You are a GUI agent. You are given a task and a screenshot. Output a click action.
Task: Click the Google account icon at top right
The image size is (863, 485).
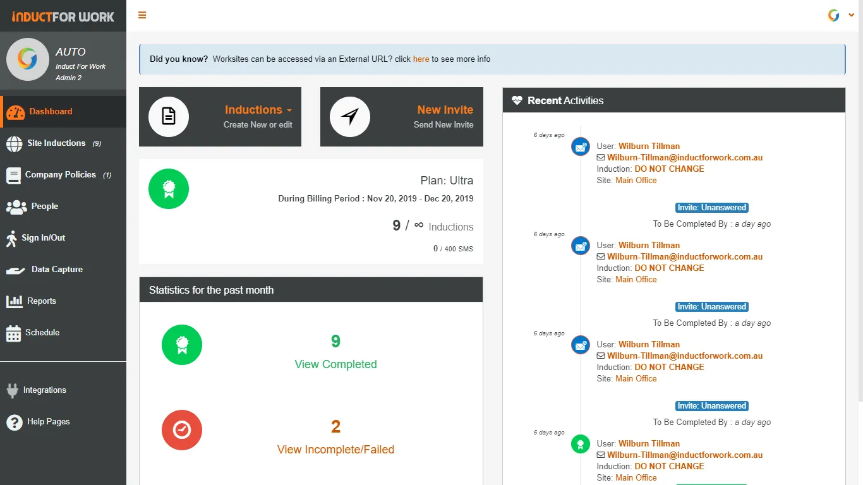pyautogui.click(x=834, y=16)
